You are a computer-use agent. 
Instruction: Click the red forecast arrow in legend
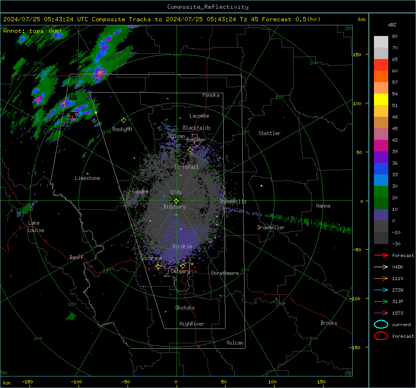[381, 255]
